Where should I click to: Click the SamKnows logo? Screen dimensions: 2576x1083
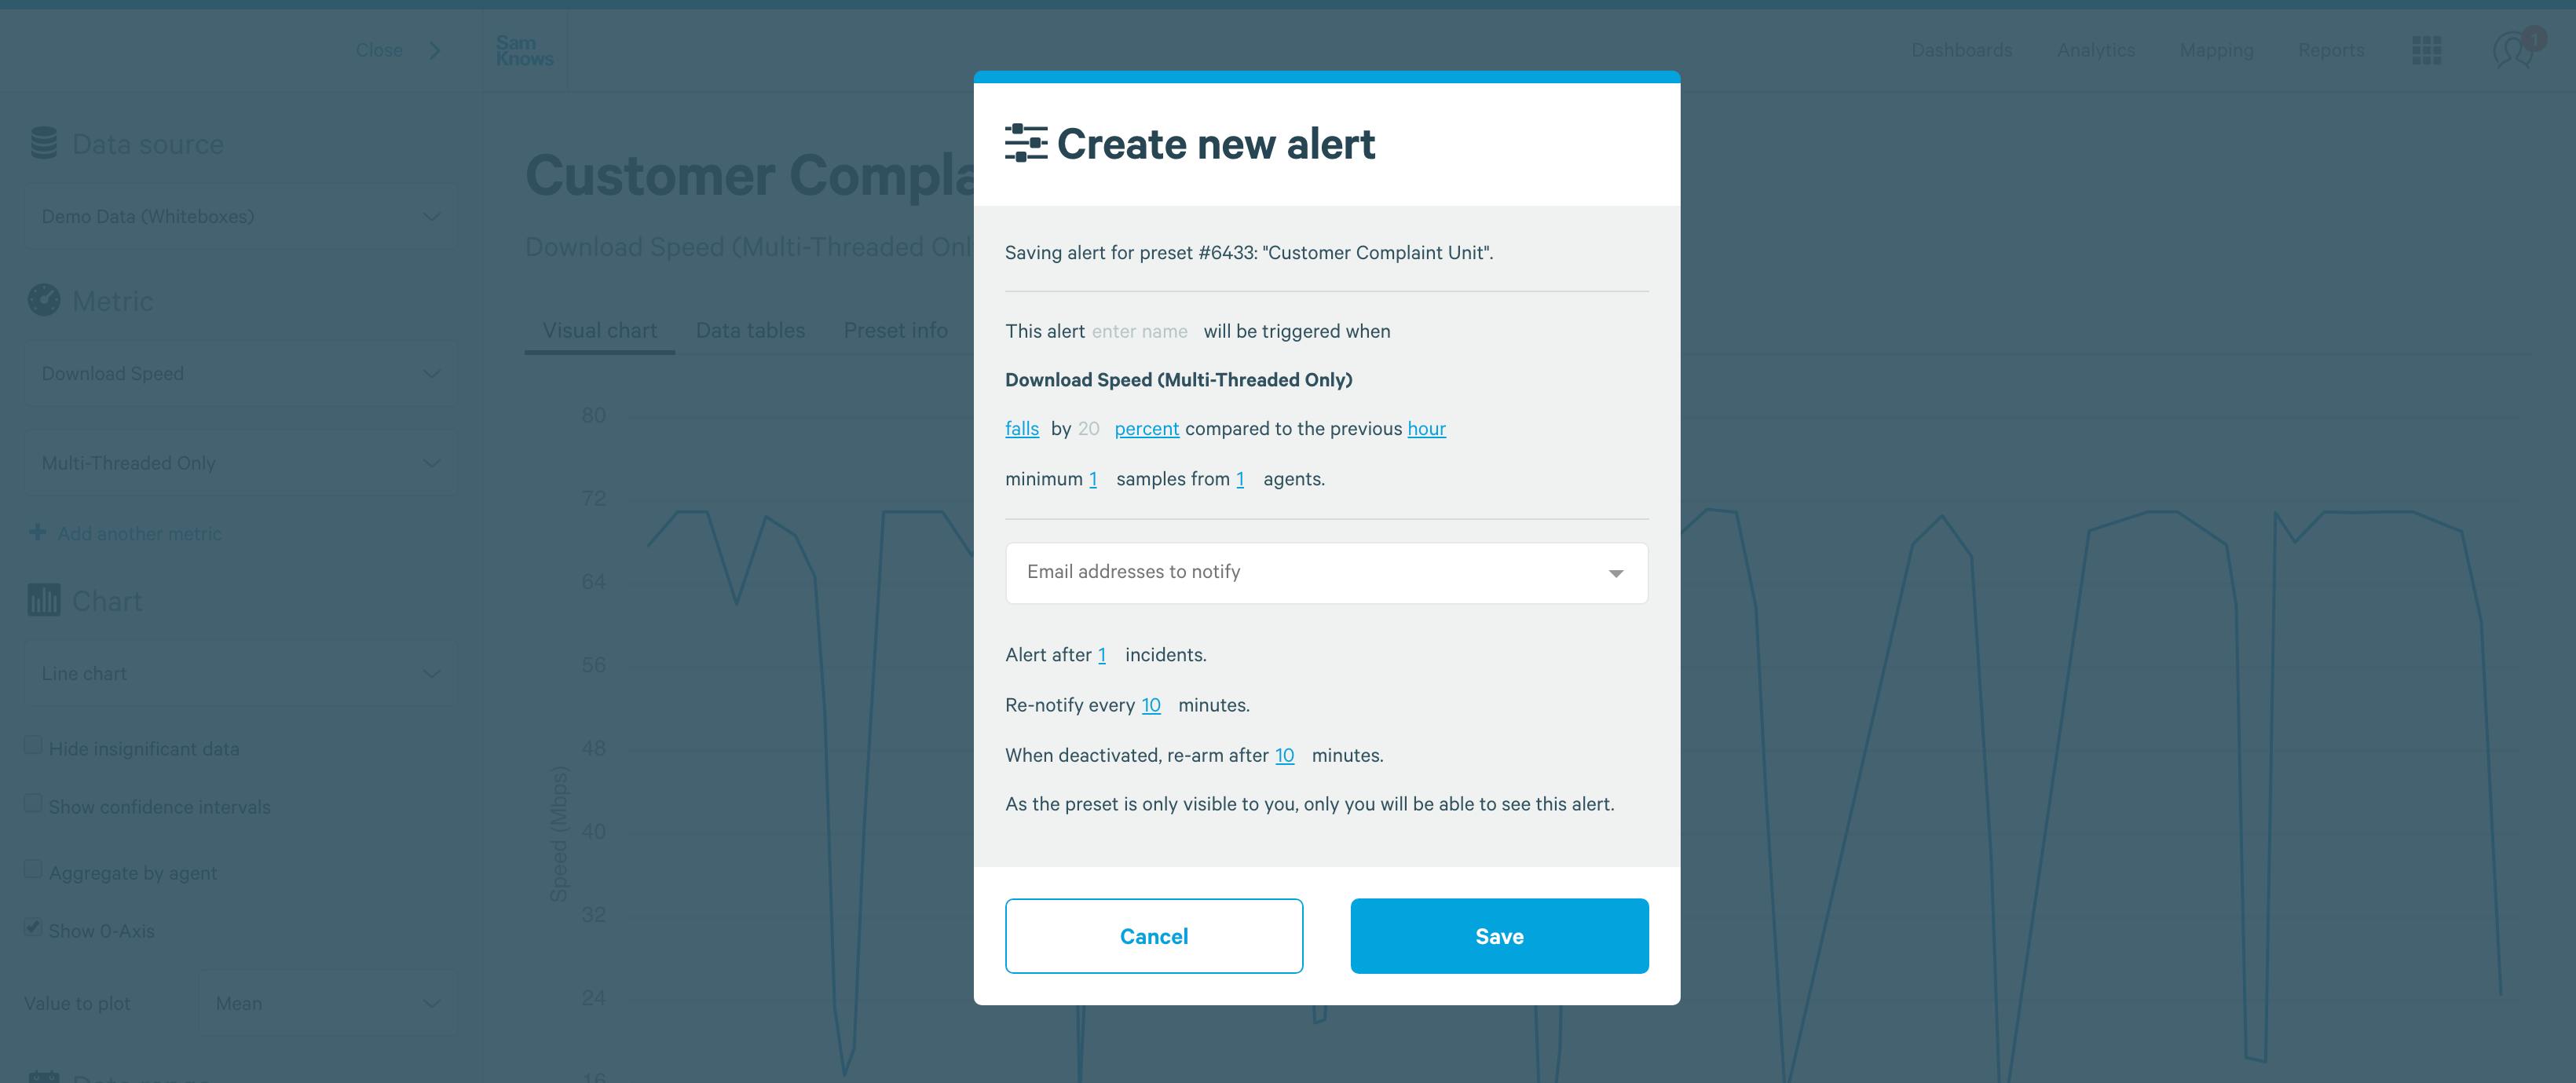(x=524, y=50)
